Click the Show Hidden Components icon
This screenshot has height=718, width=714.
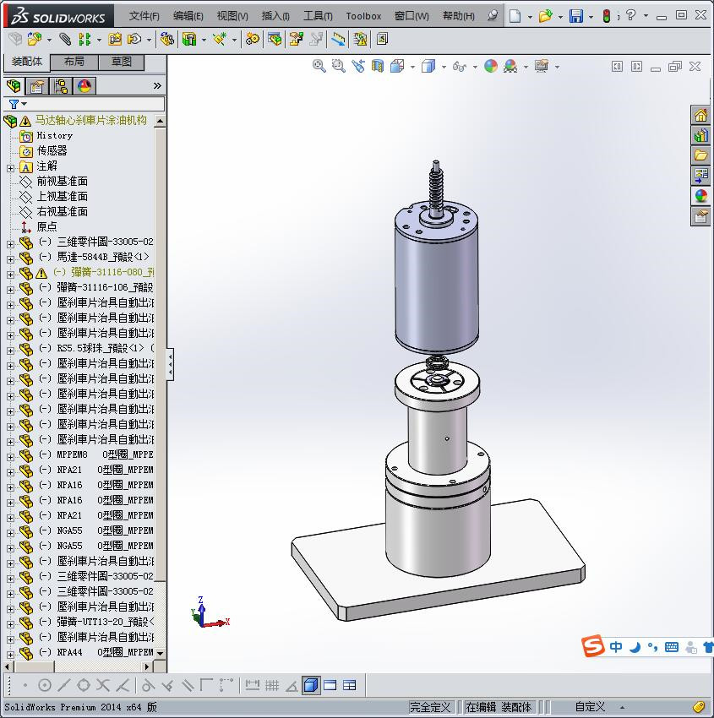click(x=166, y=40)
